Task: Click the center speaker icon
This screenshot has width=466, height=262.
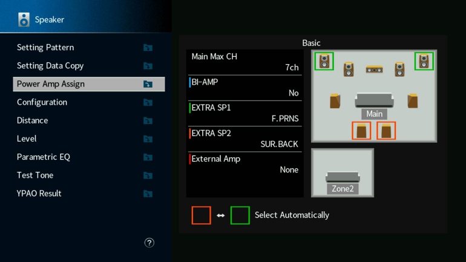Action: 374,70
